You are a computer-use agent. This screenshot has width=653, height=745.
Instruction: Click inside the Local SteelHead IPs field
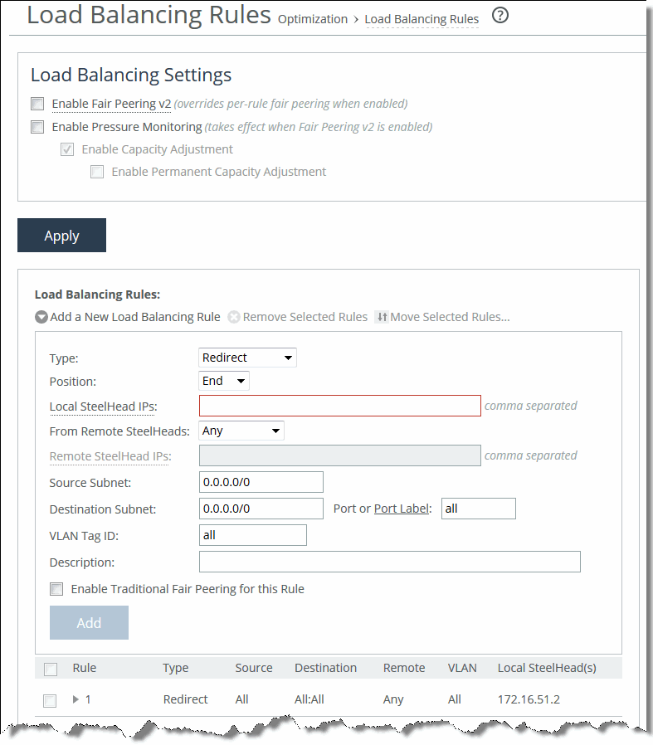339,406
